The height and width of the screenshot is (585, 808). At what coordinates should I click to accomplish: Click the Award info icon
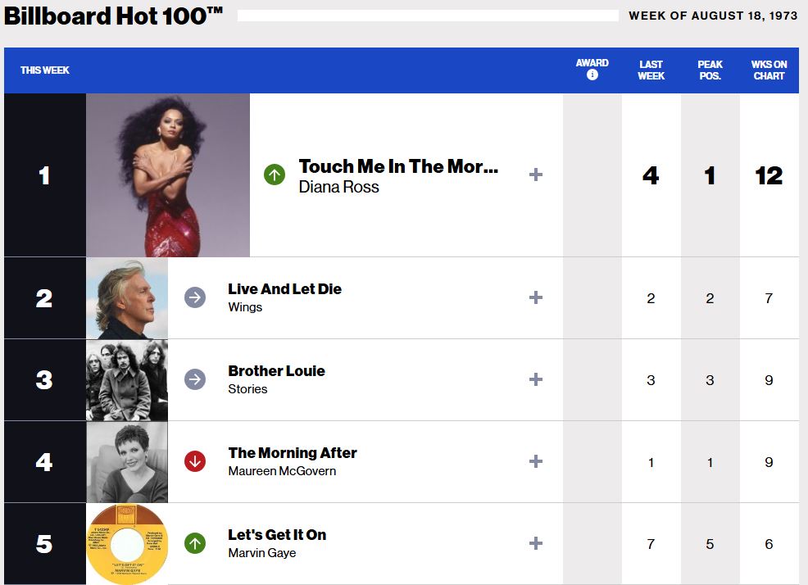click(592, 75)
